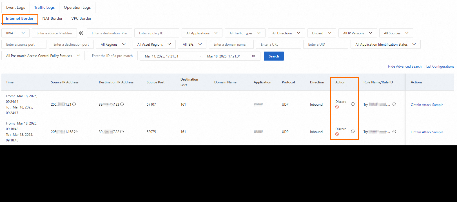The width and height of the screenshot is (457, 202).
Task: Click the blue Search button
Action: (x=274, y=56)
